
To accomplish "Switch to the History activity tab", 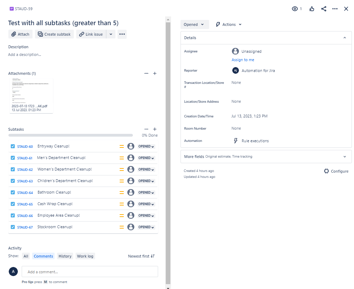I will pos(65,256).
